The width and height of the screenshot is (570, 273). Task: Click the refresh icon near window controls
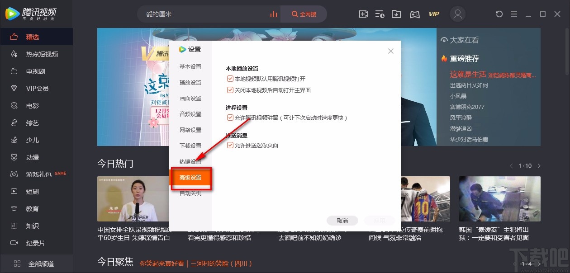click(x=499, y=14)
